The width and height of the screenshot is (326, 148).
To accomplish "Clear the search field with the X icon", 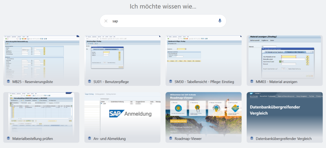I will 106,21.
